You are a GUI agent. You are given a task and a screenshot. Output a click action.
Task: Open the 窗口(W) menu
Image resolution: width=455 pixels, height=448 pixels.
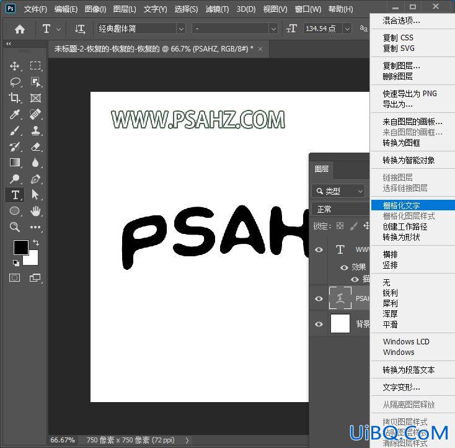pyautogui.click(x=308, y=9)
